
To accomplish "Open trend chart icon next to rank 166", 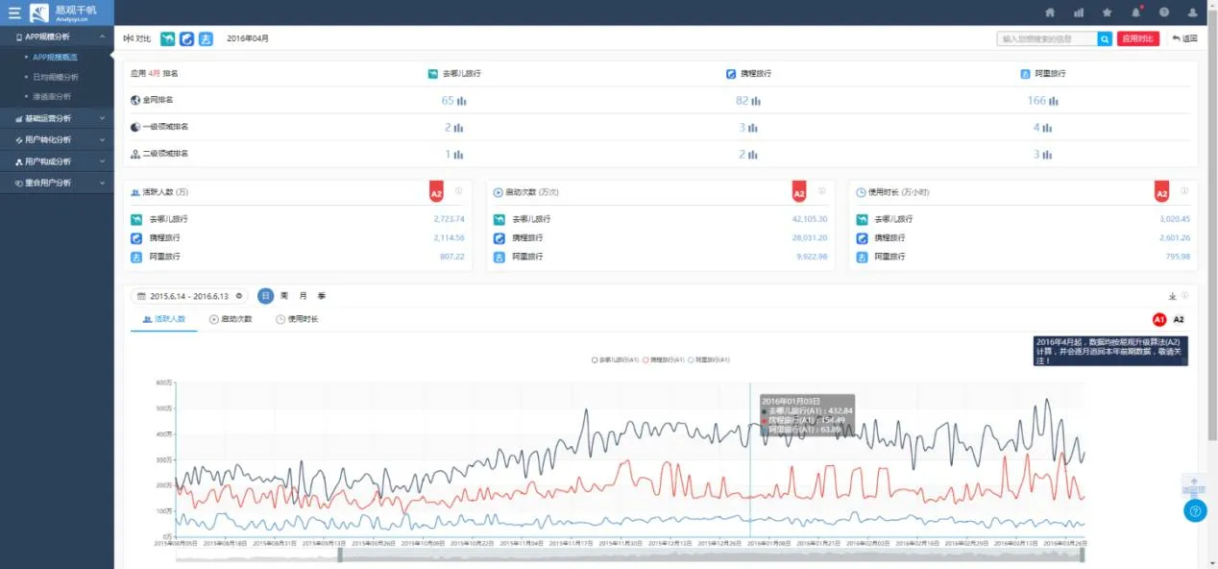I will click(x=1054, y=101).
